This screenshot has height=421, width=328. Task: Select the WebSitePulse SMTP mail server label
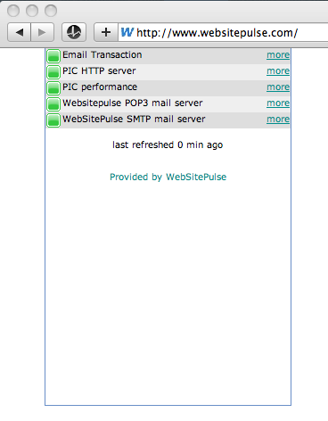(134, 120)
